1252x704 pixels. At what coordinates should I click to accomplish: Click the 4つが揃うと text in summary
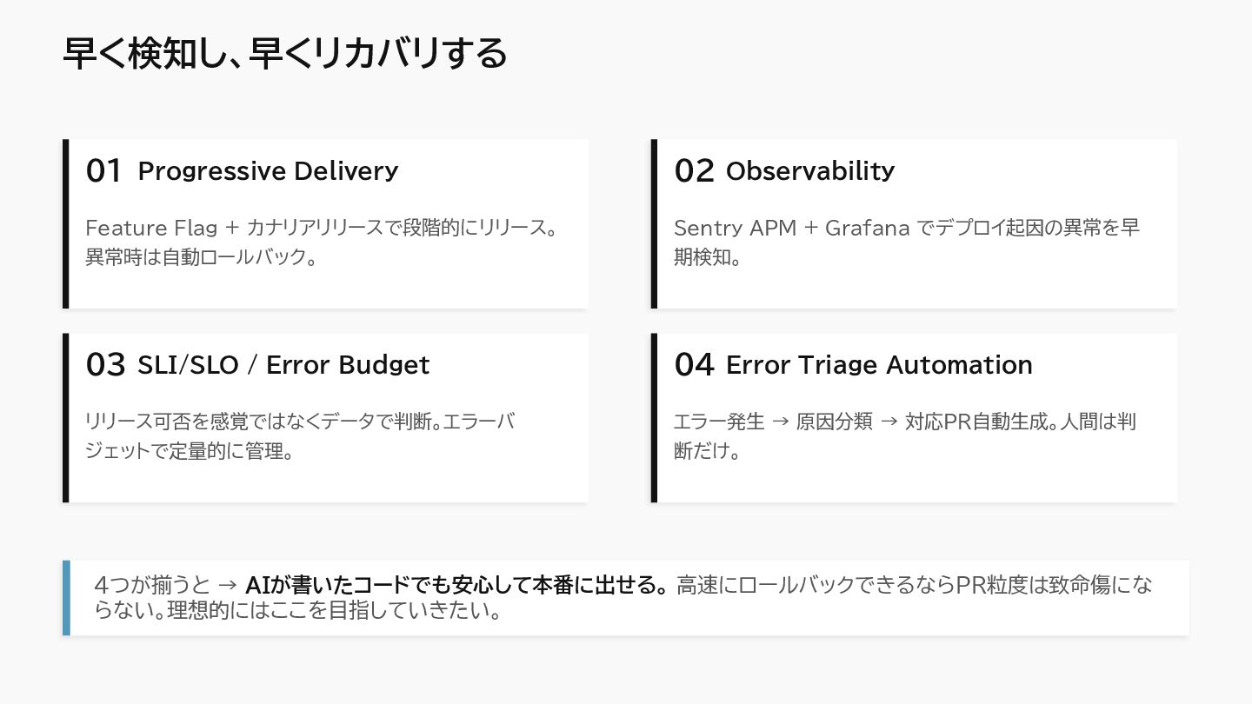coord(151,585)
